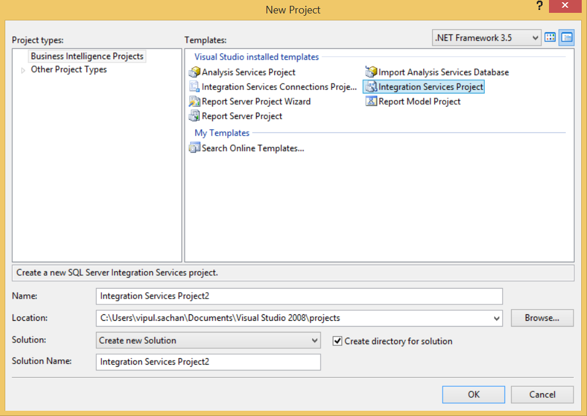Open the Location path dropdown
Screen dimensions: 587x416
pyautogui.click(x=498, y=318)
